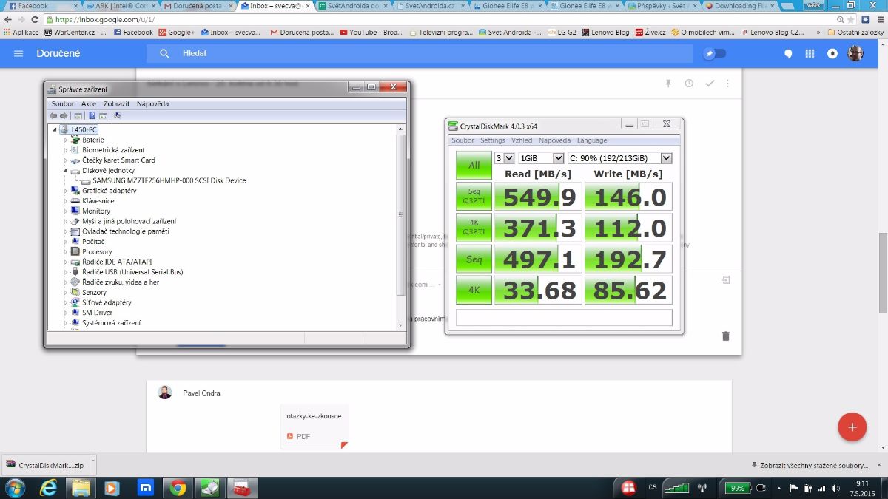Mark the email done with checkmark
This screenshot has width=888, height=499.
[710, 84]
